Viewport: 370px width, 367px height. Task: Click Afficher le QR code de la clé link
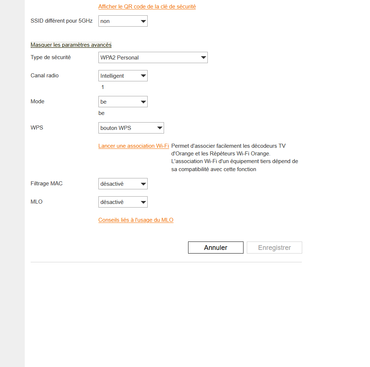click(x=147, y=7)
